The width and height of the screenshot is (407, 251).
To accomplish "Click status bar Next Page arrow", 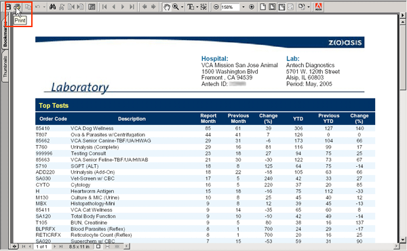I will 54,246.
